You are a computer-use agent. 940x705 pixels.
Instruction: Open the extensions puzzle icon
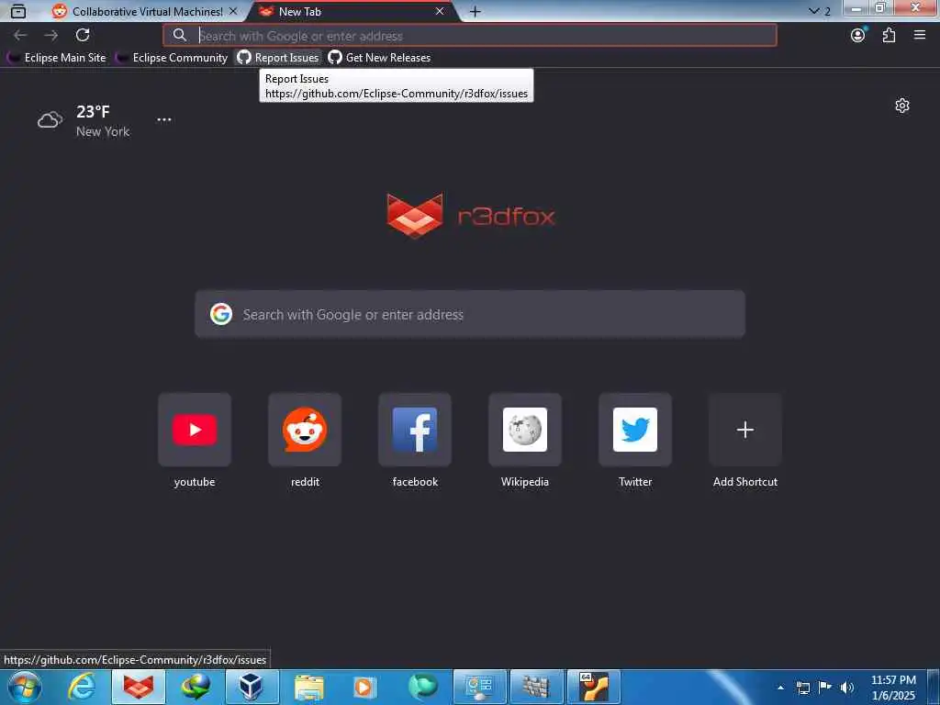(889, 36)
